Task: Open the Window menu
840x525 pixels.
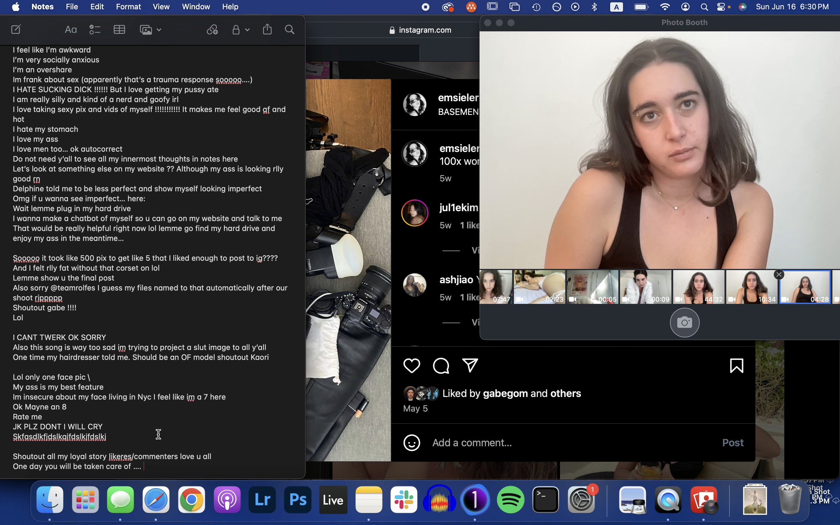Action: [196, 7]
